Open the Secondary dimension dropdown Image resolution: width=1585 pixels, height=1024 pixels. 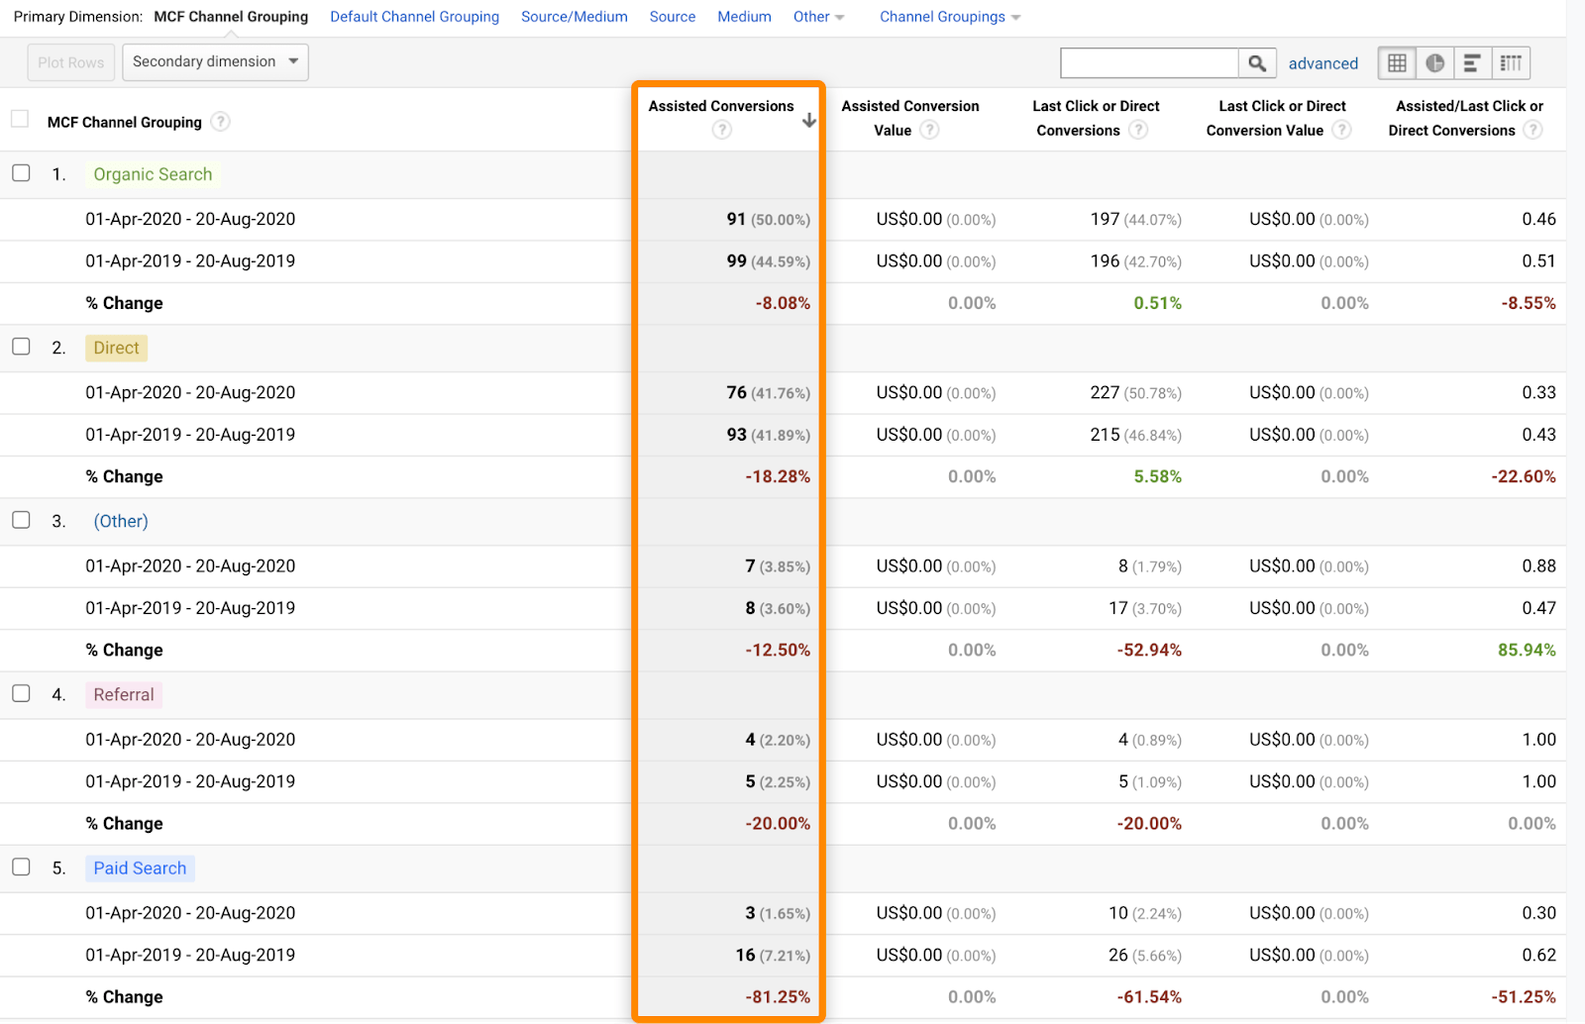click(215, 62)
